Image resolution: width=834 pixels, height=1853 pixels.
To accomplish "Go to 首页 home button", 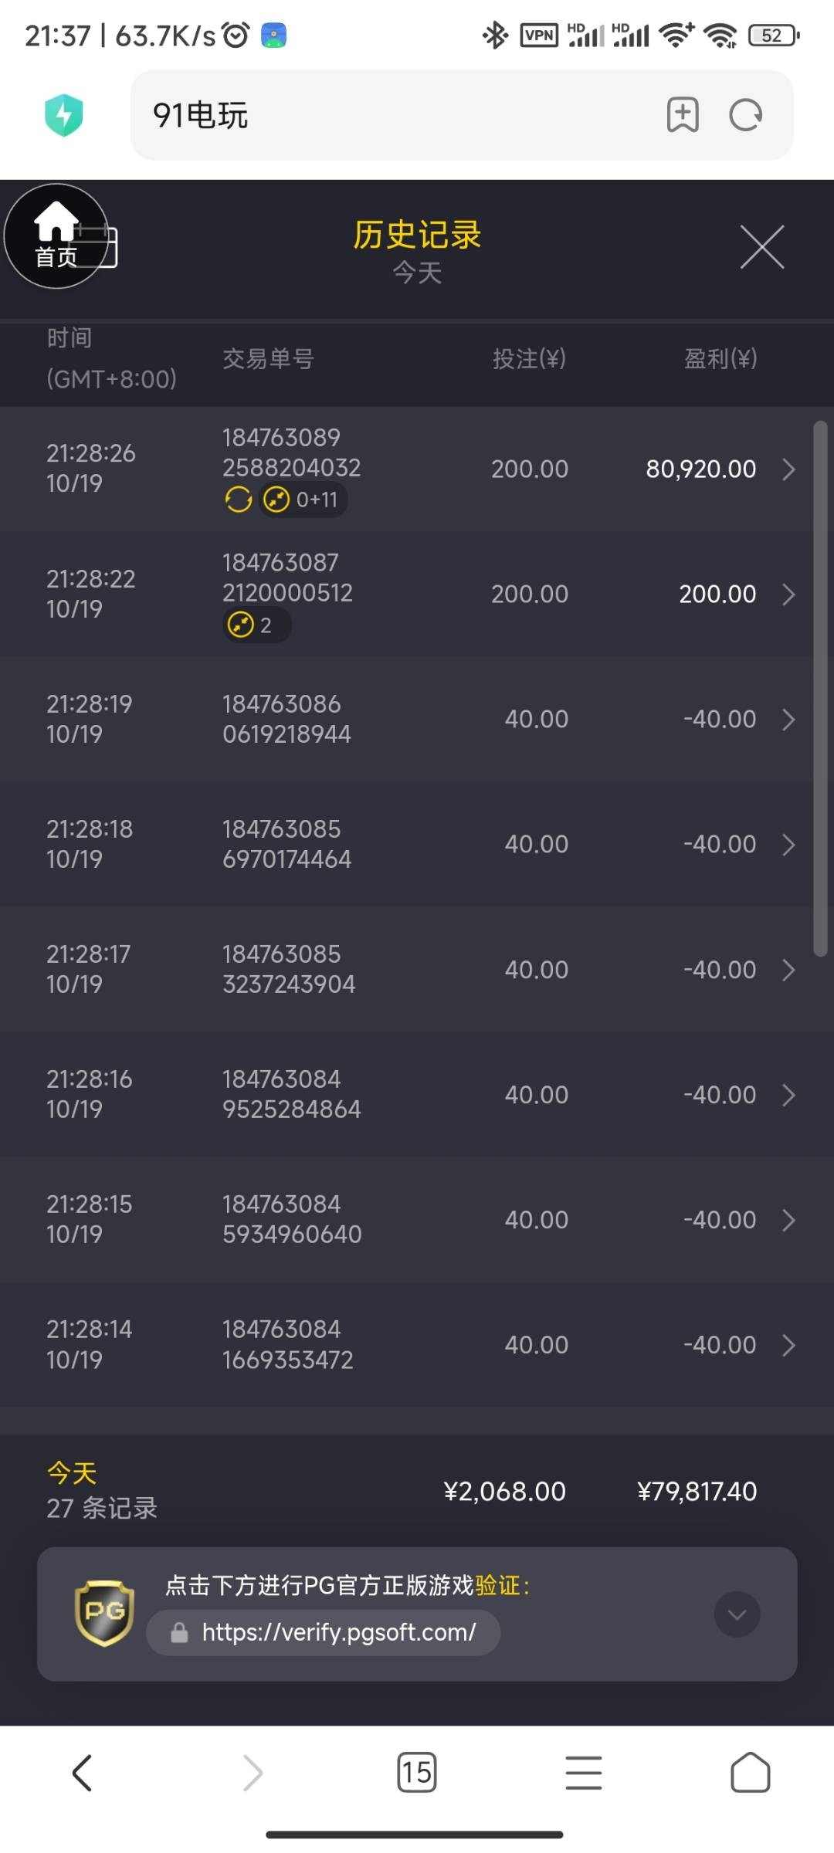I will pyautogui.click(x=56, y=236).
